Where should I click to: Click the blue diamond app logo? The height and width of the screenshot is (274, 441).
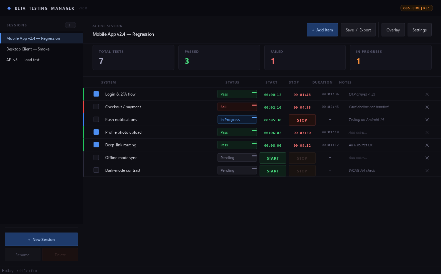9,8
